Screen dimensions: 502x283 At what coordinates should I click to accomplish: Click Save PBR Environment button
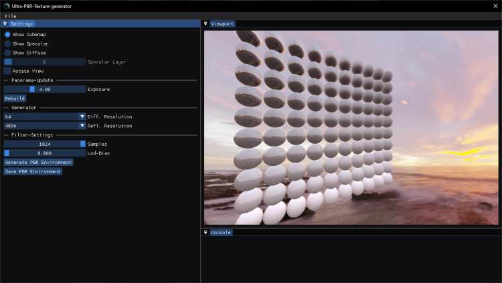pos(33,171)
